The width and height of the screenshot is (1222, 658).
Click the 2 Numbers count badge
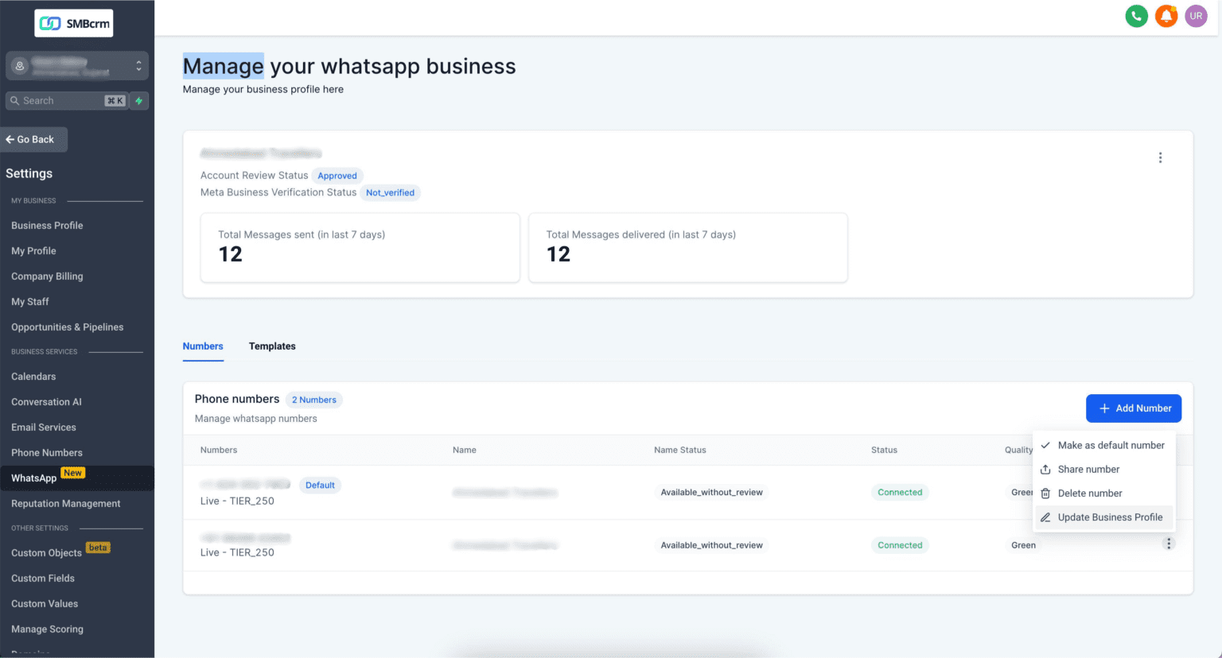point(314,400)
